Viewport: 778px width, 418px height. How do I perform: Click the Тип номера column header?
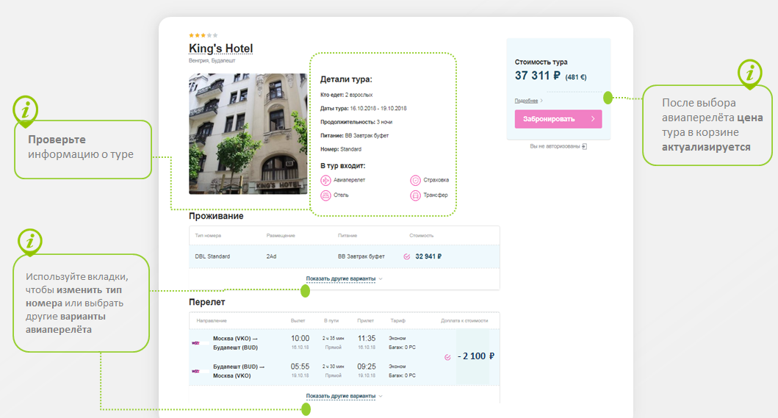coord(208,236)
